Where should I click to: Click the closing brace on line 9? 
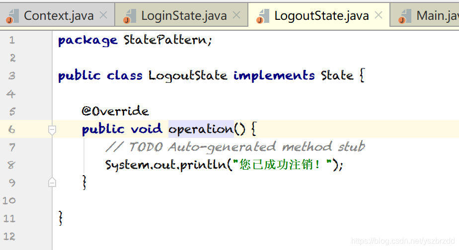coord(84,182)
